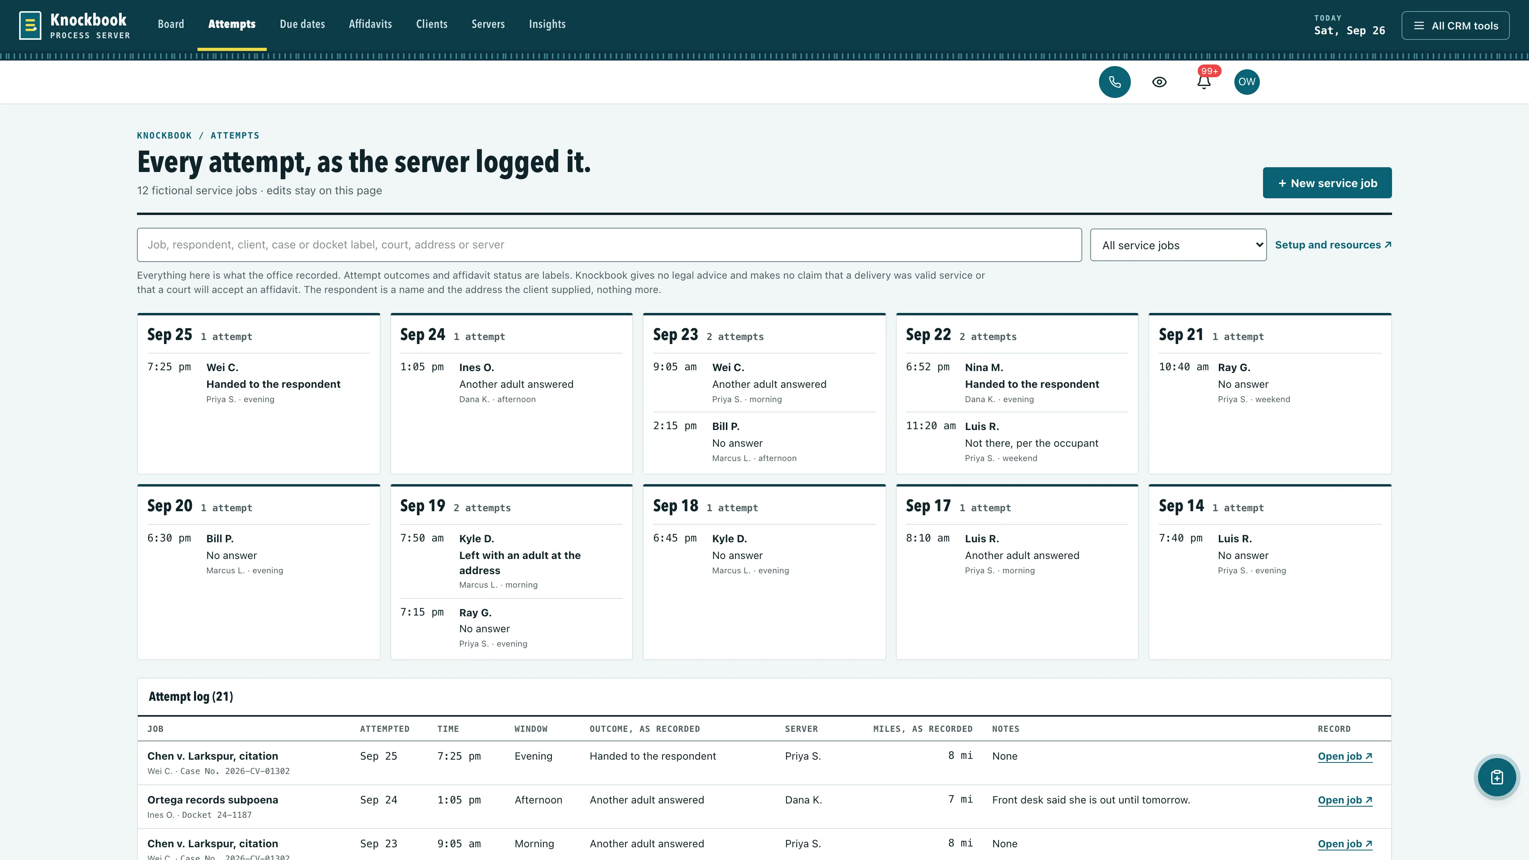Select Sep 24 Ines O. attempt entry
This screenshot has width=1529, height=860.
pyautogui.click(x=511, y=383)
